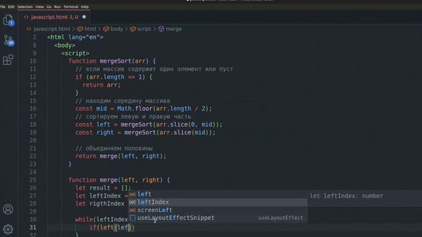This screenshot has height=237, width=422.
Task: Open the Extensions view in activity bar
Action: [x=8, y=60]
